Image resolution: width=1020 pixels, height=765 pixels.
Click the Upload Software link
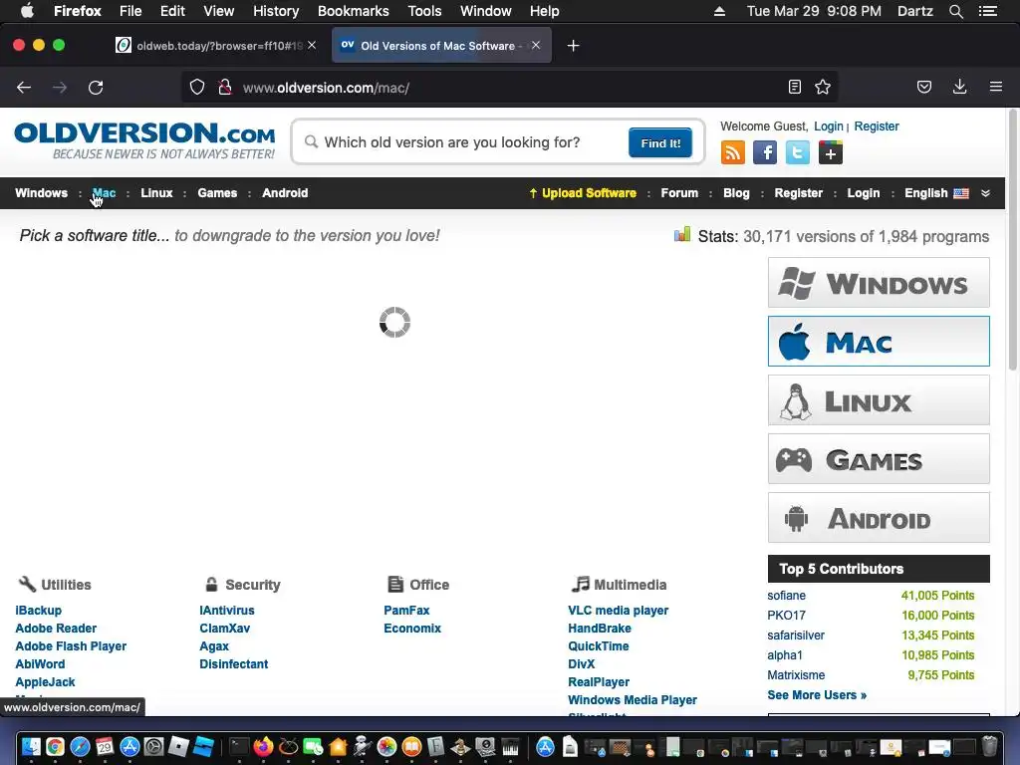(583, 193)
